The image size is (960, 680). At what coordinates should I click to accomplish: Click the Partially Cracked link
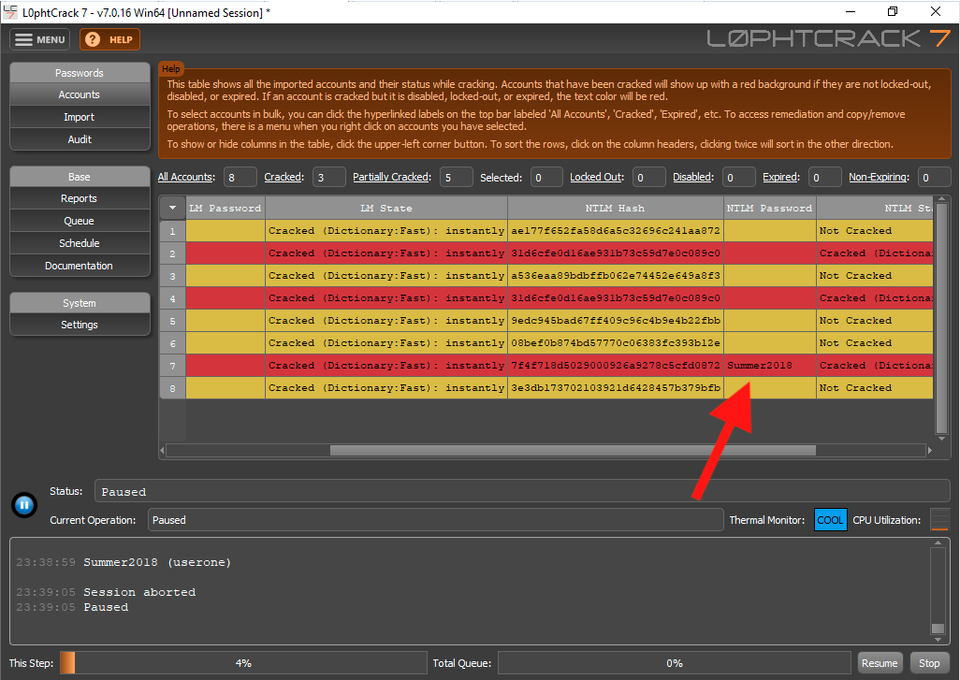(x=392, y=177)
